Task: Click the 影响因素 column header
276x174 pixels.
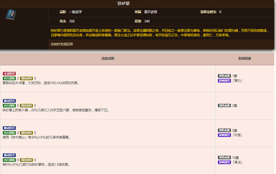Action: coord(245,58)
